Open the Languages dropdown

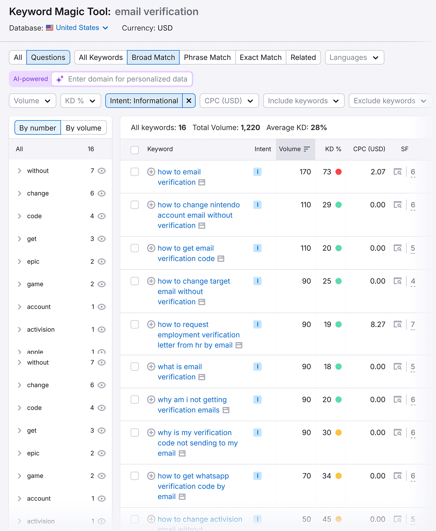(355, 58)
